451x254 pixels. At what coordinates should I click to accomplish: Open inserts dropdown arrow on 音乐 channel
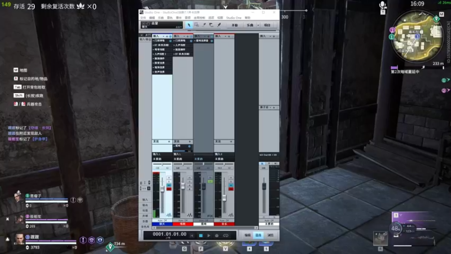[x=225, y=36]
